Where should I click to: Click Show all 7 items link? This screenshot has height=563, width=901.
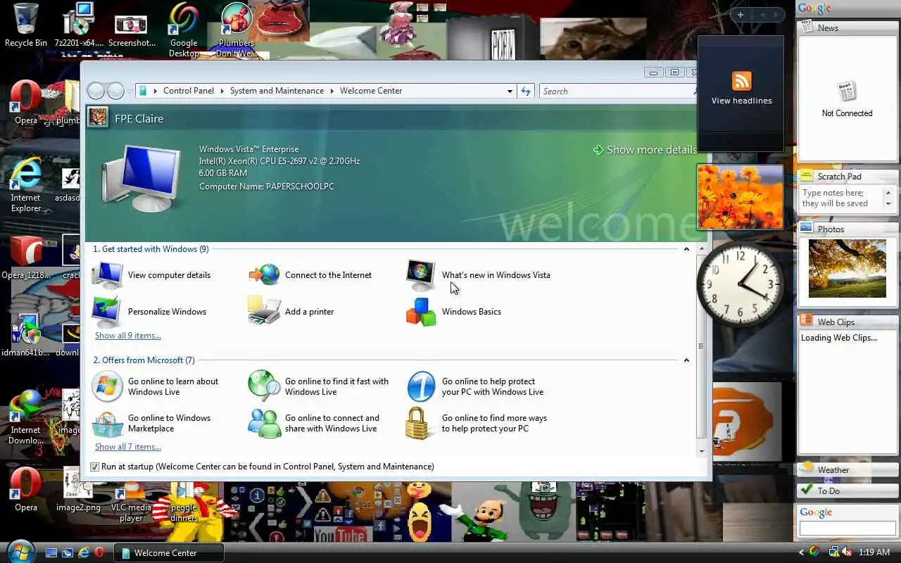[128, 447]
